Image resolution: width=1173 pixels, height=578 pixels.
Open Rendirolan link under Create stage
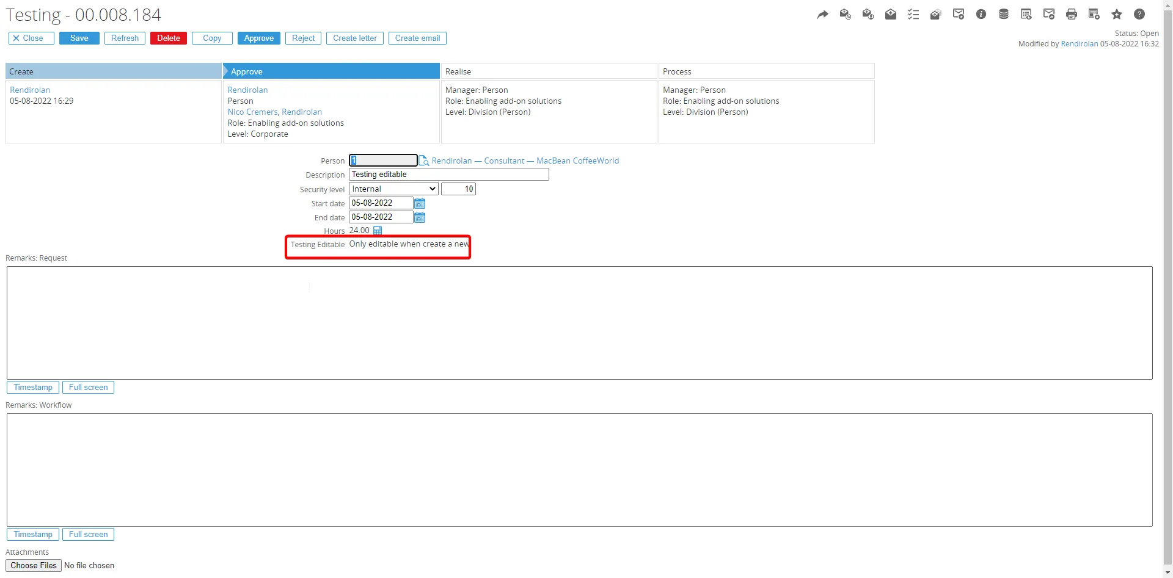[30, 90]
